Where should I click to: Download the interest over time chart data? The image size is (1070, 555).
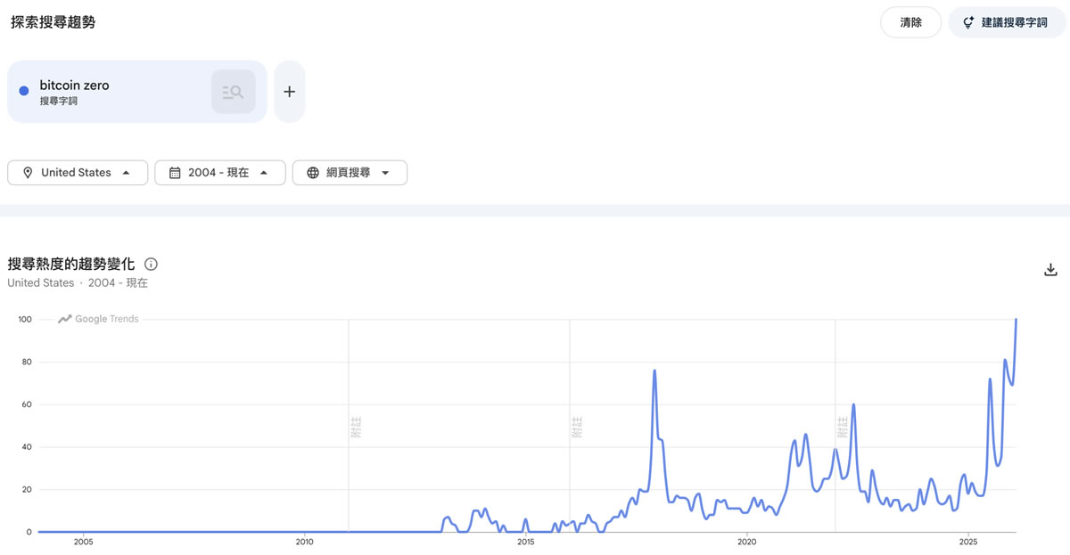(x=1050, y=270)
